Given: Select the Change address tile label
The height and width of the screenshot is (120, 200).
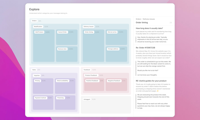Looking at the screenshot, I should point(113,49).
